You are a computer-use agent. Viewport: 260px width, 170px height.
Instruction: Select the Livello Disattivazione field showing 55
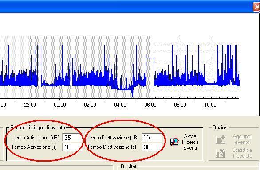tap(152, 137)
